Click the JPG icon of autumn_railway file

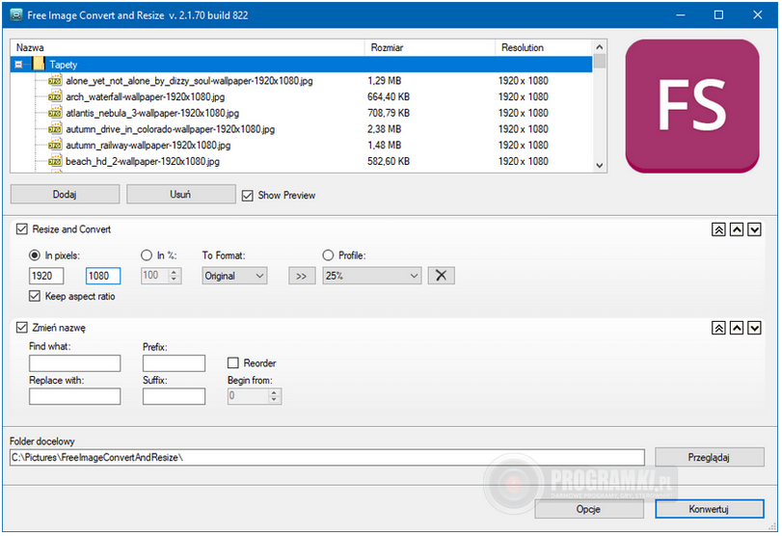point(55,146)
